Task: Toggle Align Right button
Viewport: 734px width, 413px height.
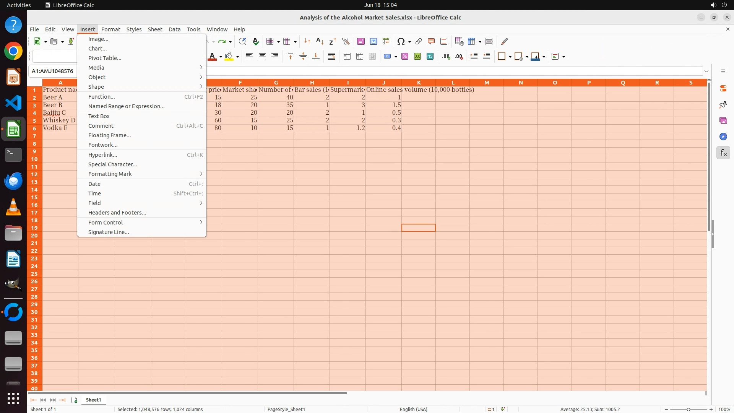Action: pos(275,57)
